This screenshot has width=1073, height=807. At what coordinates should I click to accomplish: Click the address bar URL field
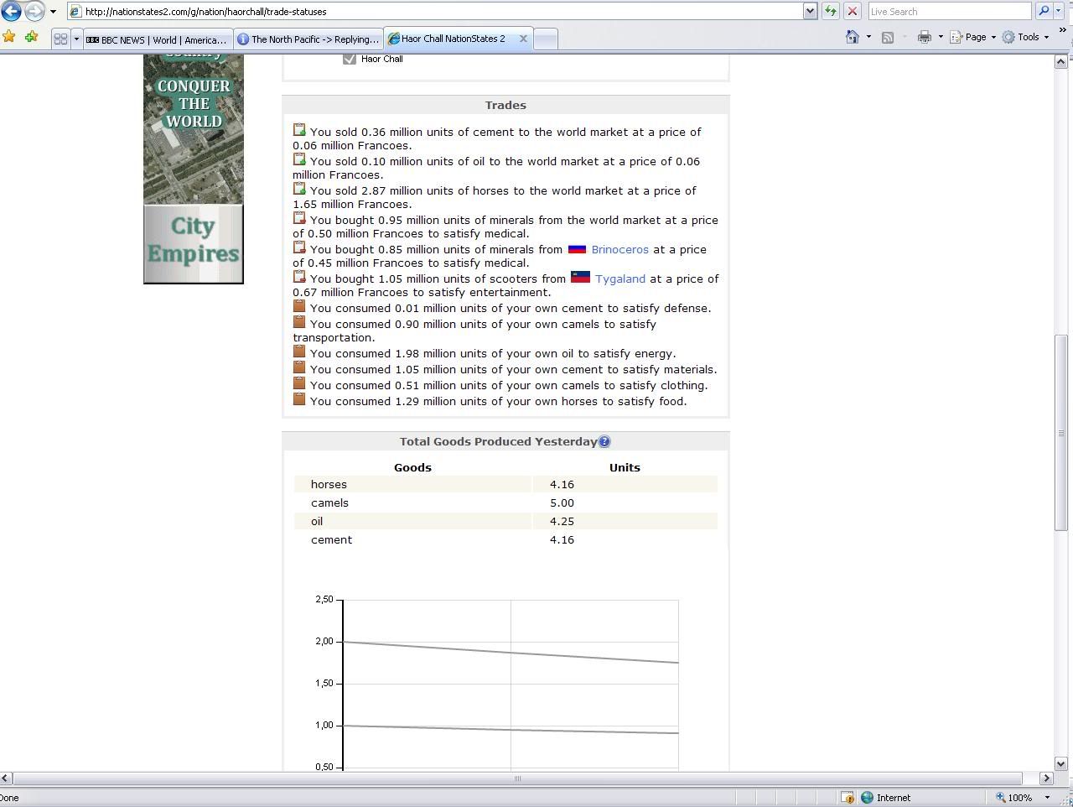click(x=436, y=12)
